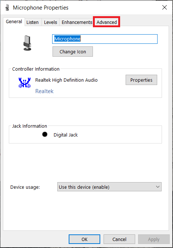The image size is (173, 248).
Task: Open the Device usage combo box
Action: tap(109, 187)
